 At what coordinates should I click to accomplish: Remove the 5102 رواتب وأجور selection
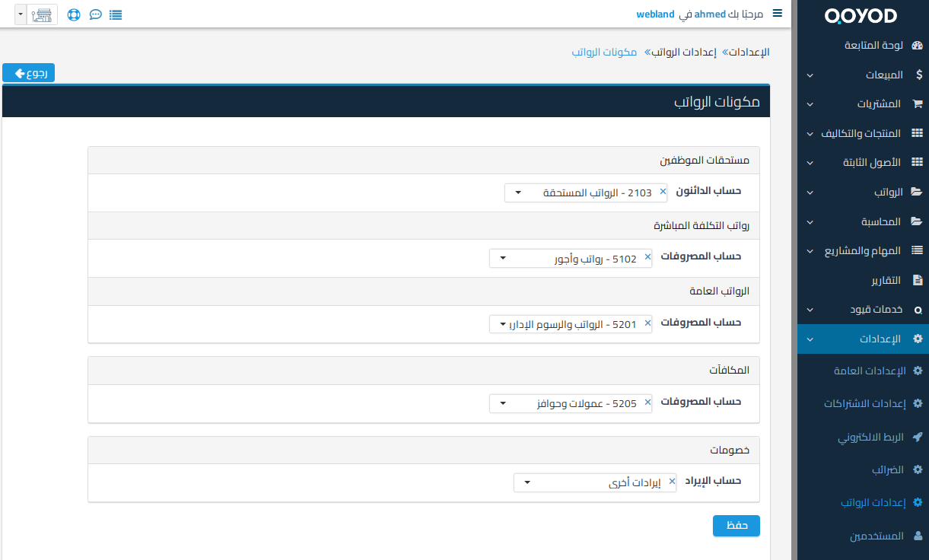pyautogui.click(x=647, y=258)
